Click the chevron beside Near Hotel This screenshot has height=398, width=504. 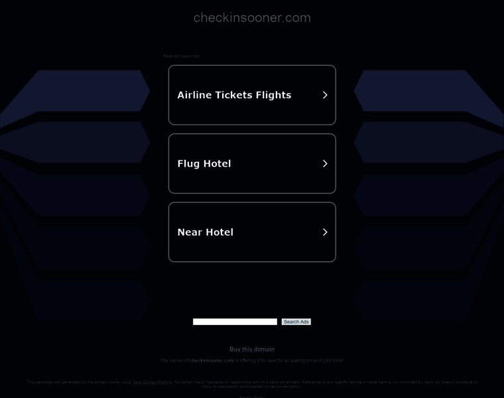click(x=325, y=232)
